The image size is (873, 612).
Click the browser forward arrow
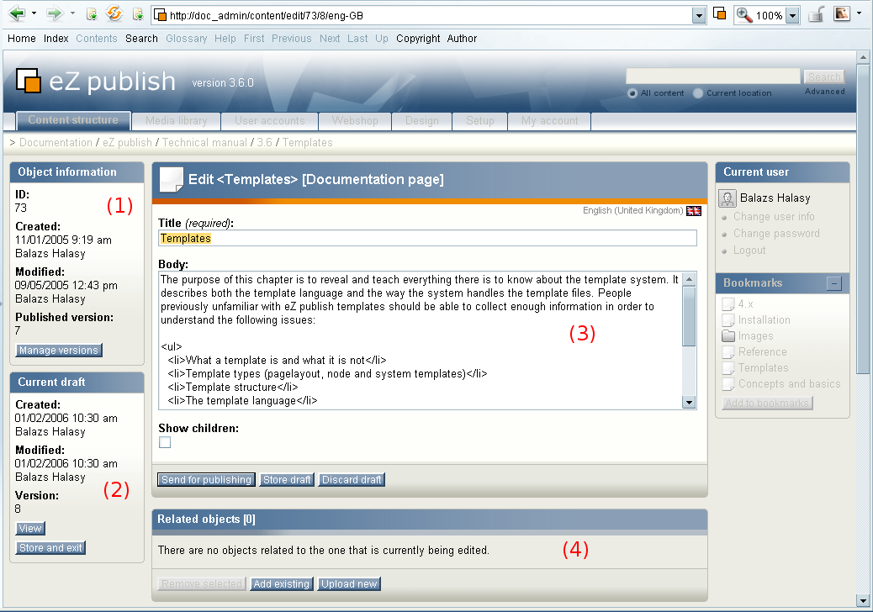55,13
